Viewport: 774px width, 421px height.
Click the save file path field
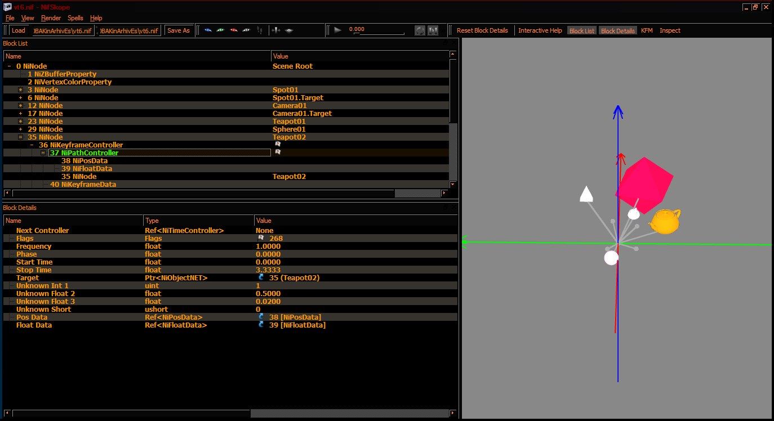[x=130, y=30]
